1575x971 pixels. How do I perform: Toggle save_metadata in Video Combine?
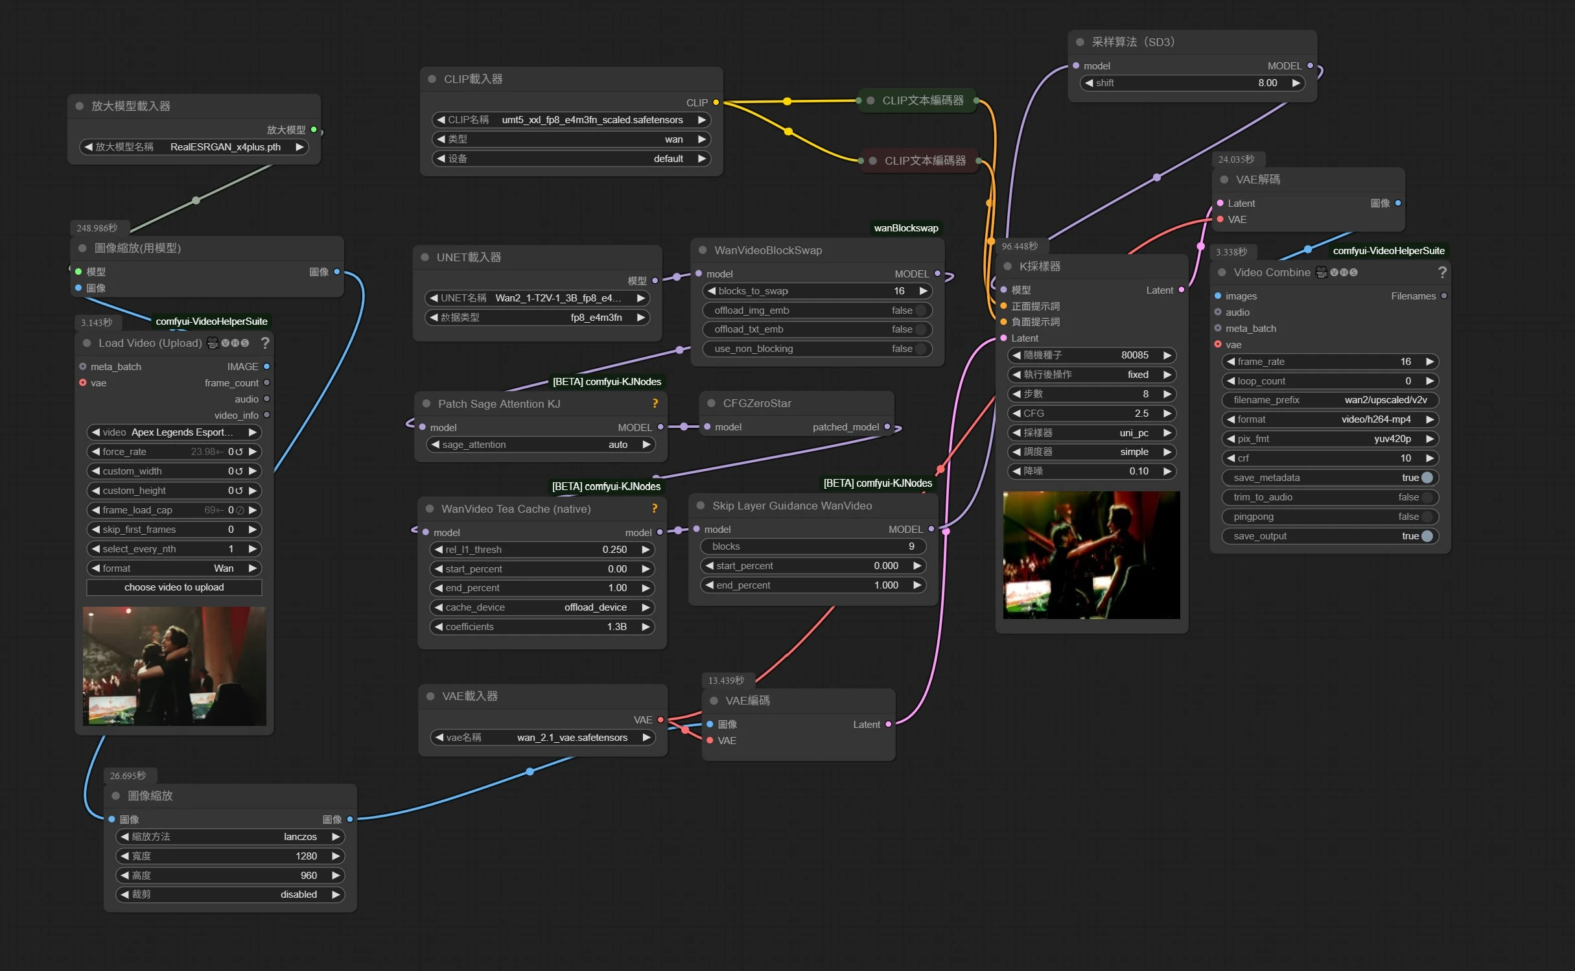[x=1330, y=478]
